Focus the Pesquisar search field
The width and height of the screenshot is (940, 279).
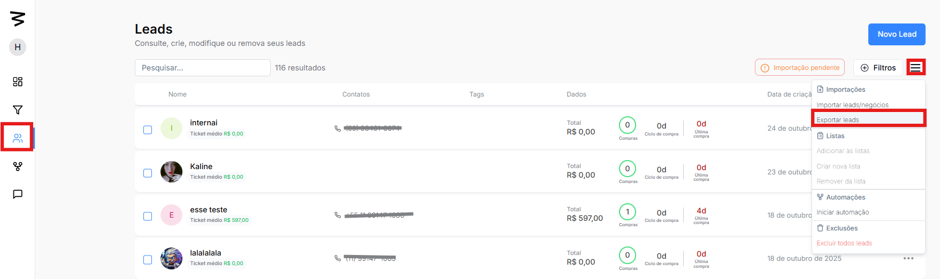click(x=202, y=68)
